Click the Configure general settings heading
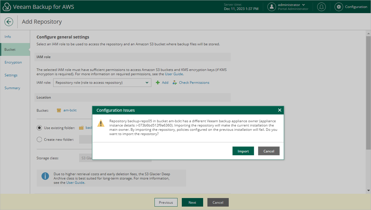This screenshot has height=210, width=371. point(63,37)
